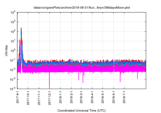
Task: Click the 2018-5-1 date tick label
Action: point(103,97)
